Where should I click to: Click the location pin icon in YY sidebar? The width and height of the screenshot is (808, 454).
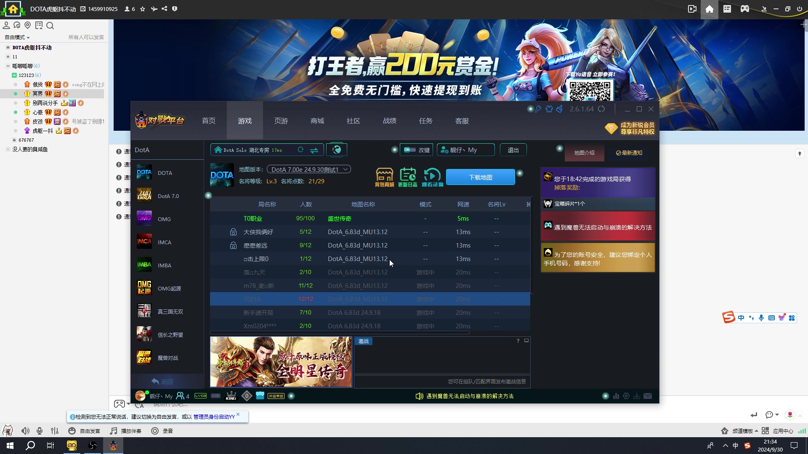[x=28, y=25]
